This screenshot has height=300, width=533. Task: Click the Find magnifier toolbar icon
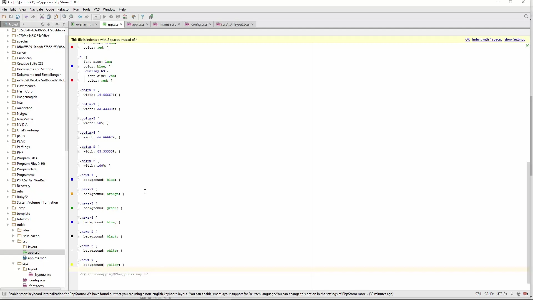pos(64,17)
